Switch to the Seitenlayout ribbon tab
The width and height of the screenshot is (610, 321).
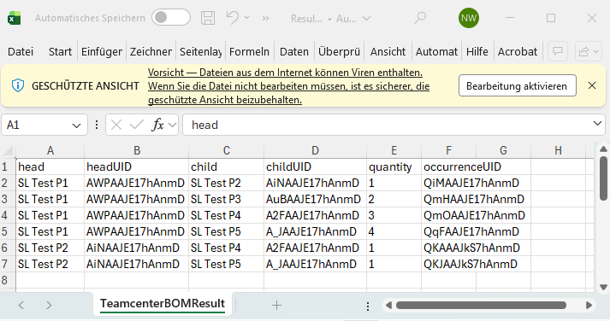pyautogui.click(x=201, y=51)
